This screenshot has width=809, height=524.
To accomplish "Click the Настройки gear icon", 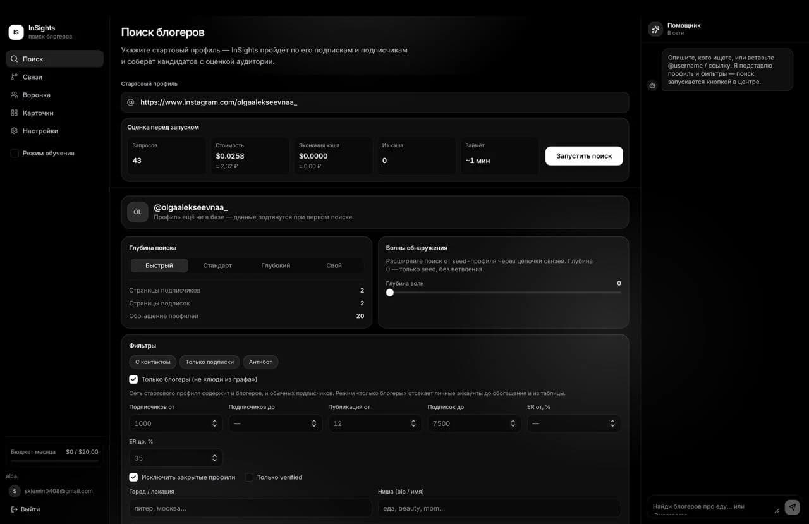I will pyautogui.click(x=15, y=131).
